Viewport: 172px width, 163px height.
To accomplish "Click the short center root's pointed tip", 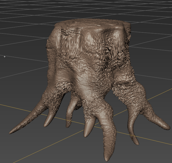I will click(x=86, y=135).
